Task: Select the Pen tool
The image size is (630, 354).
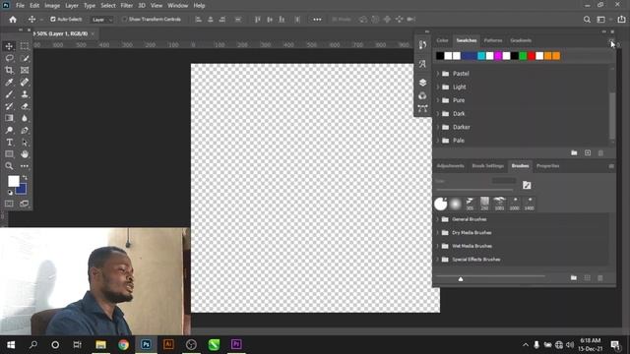Action: pos(25,130)
